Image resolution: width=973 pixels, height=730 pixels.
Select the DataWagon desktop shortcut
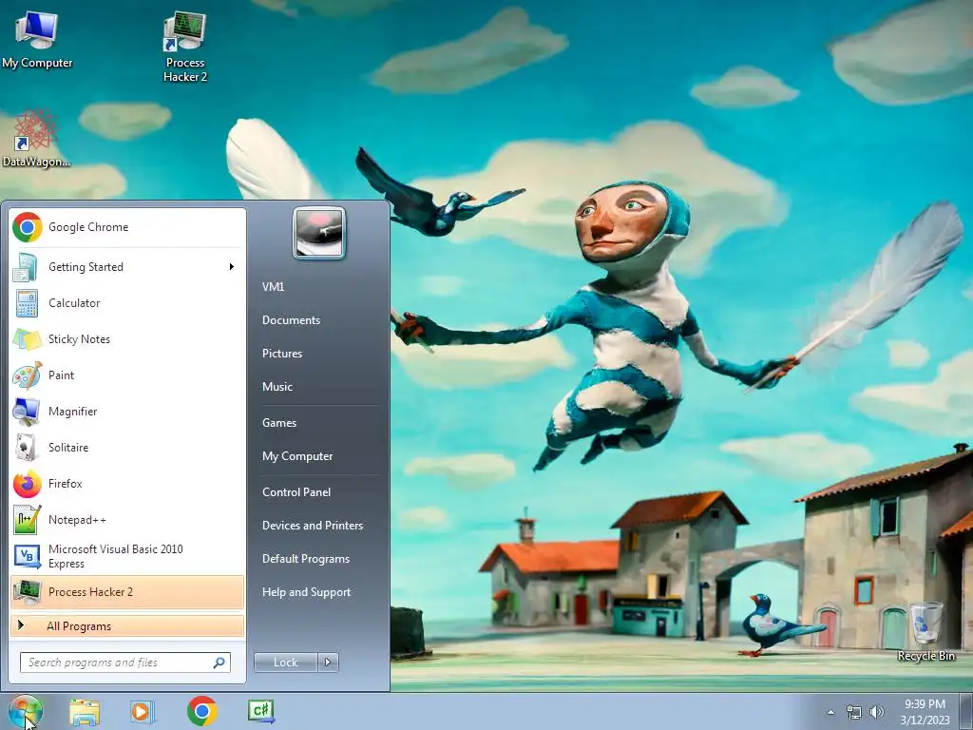[x=36, y=139]
